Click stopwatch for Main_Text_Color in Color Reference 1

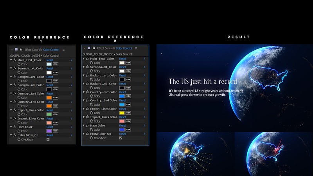(19, 64)
